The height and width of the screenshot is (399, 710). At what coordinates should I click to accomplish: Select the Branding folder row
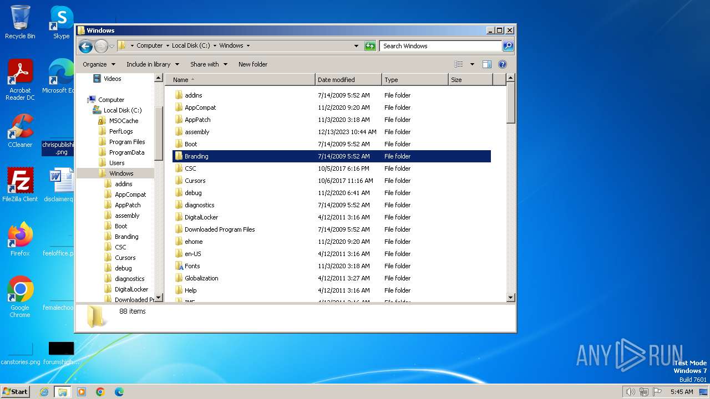coord(332,156)
